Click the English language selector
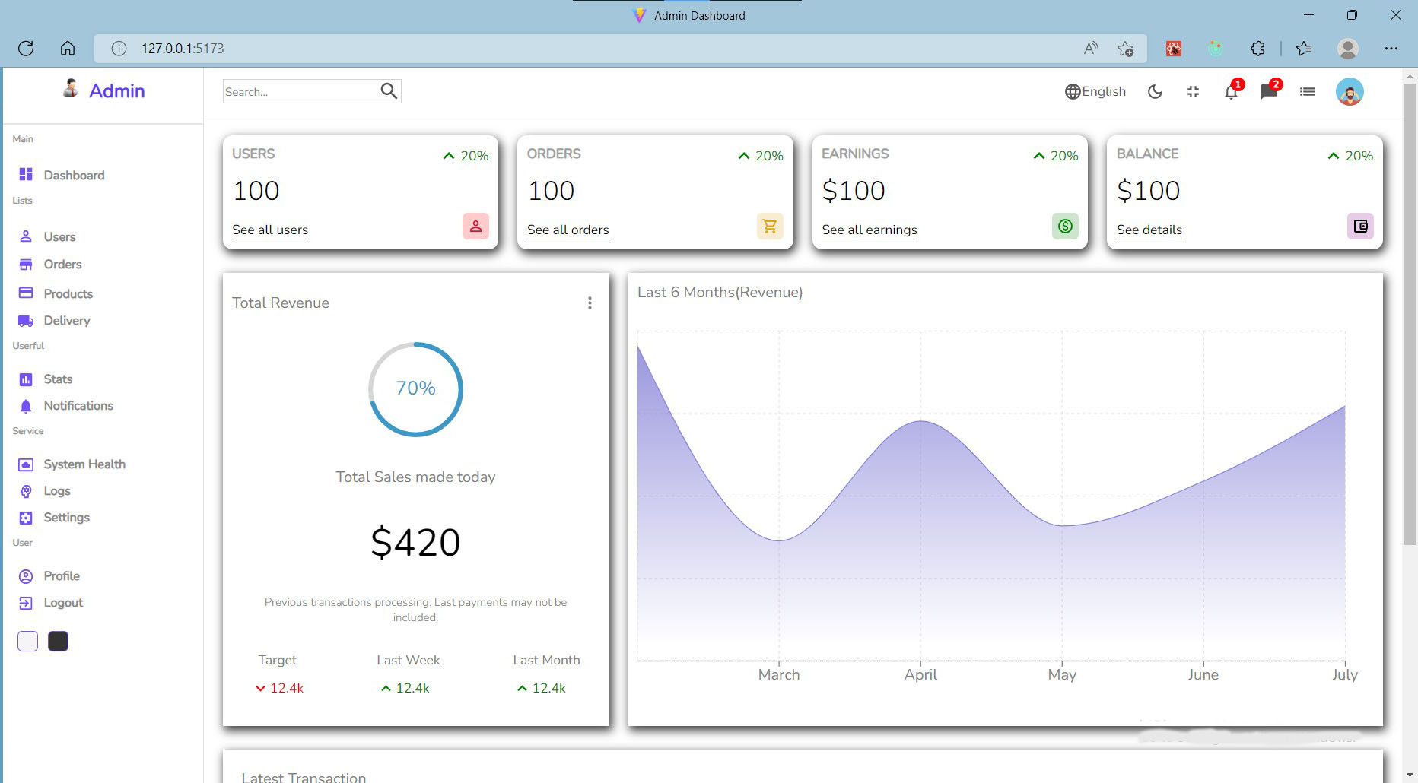Image resolution: width=1418 pixels, height=783 pixels. coord(1095,91)
